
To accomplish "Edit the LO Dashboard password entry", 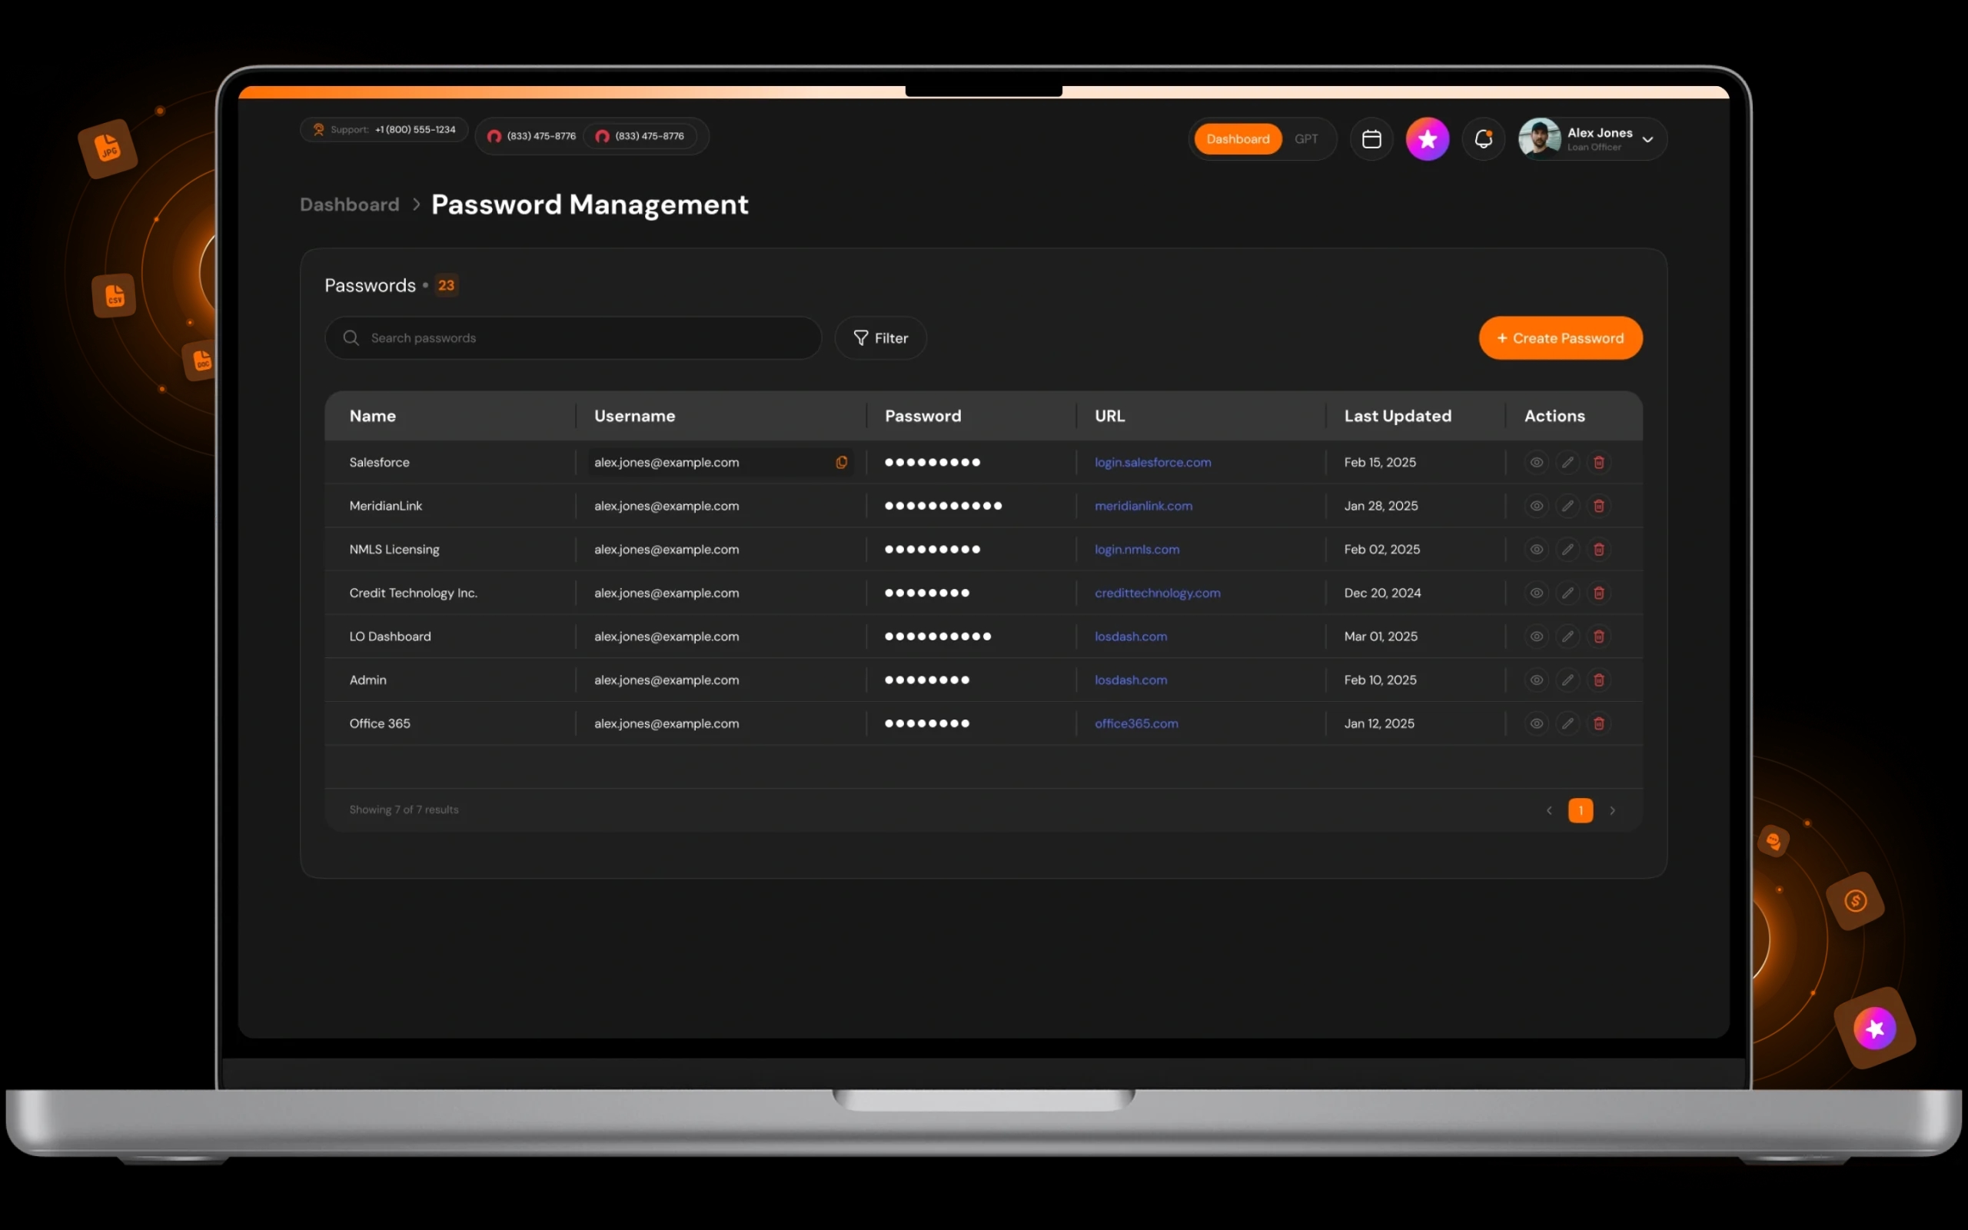I will click(x=1568, y=637).
